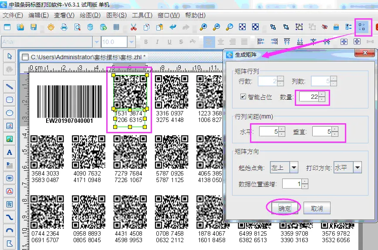Select the Ellipse drawing tool
Image resolution: width=378 pixels, height=250 pixels.
coord(10,113)
